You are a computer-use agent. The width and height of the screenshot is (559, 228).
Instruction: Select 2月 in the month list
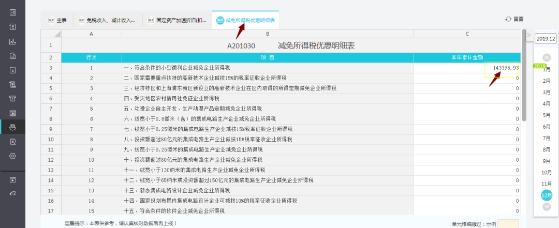547,81
